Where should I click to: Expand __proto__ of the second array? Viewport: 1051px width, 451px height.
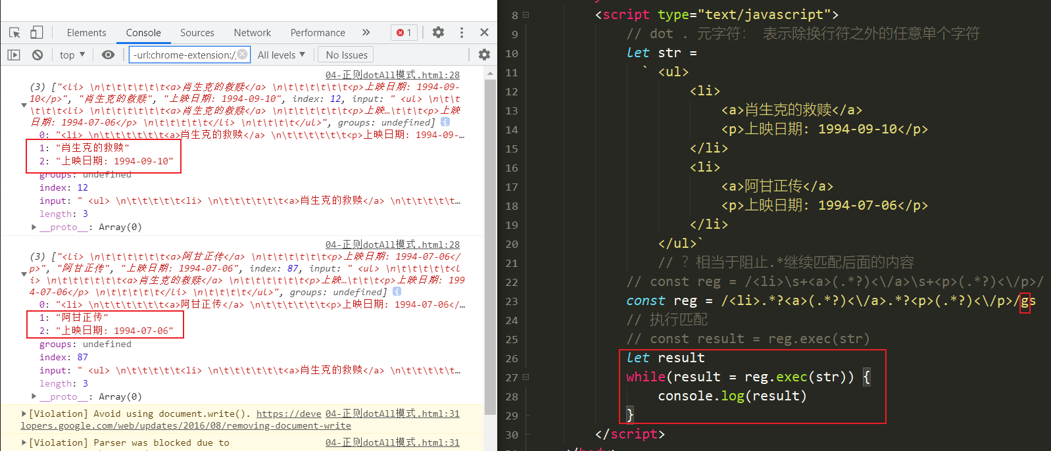coord(34,396)
